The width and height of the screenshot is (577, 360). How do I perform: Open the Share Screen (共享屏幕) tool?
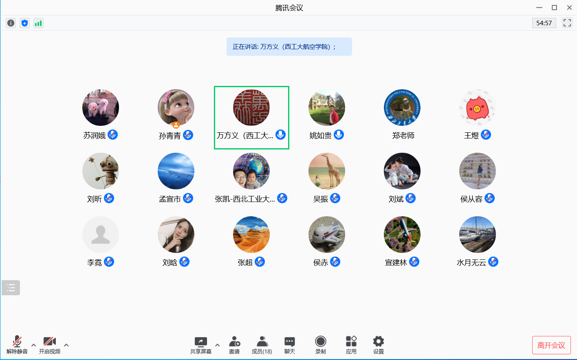pos(200,345)
